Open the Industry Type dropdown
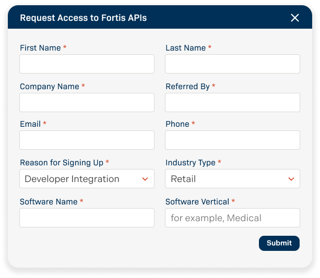The height and width of the screenshot is (278, 320). click(232, 179)
